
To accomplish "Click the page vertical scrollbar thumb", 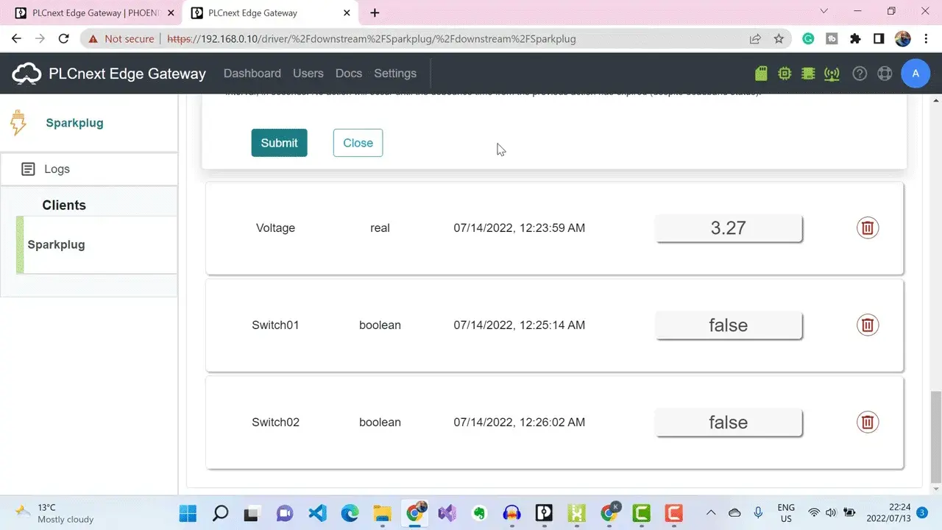I will click(x=935, y=437).
